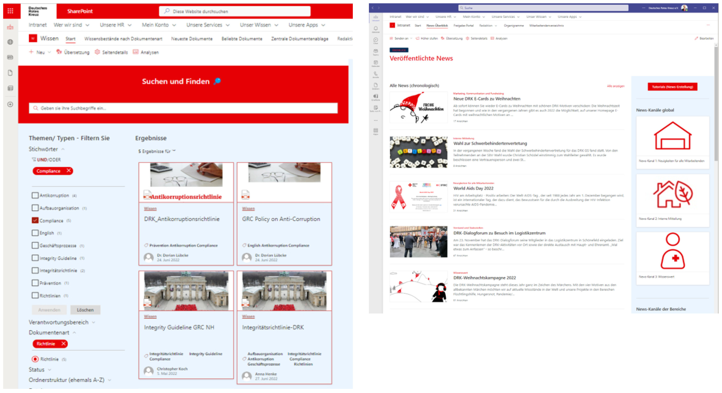Viewport: 722px width, 393px height.
Task: Open Beliebte Dokumente tab in Wissen
Action: coord(242,39)
